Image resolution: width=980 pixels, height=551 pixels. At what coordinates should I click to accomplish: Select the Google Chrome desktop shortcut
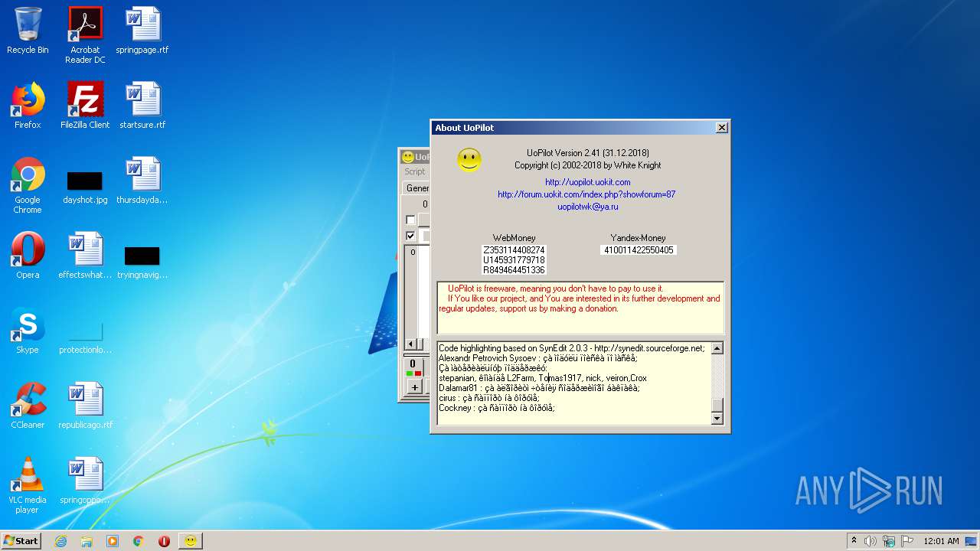(x=28, y=185)
